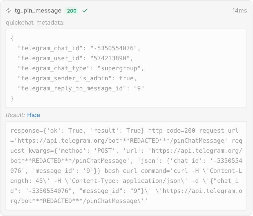Click the Result label
The width and height of the screenshot is (253, 216).
coord(15,115)
